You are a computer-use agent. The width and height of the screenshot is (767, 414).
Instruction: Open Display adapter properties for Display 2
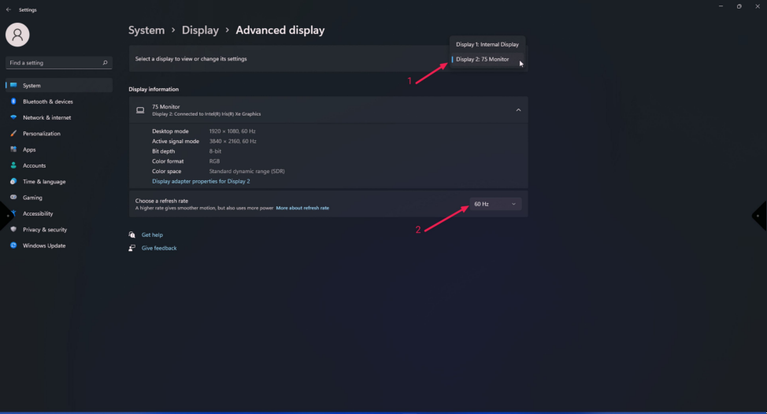(x=201, y=181)
